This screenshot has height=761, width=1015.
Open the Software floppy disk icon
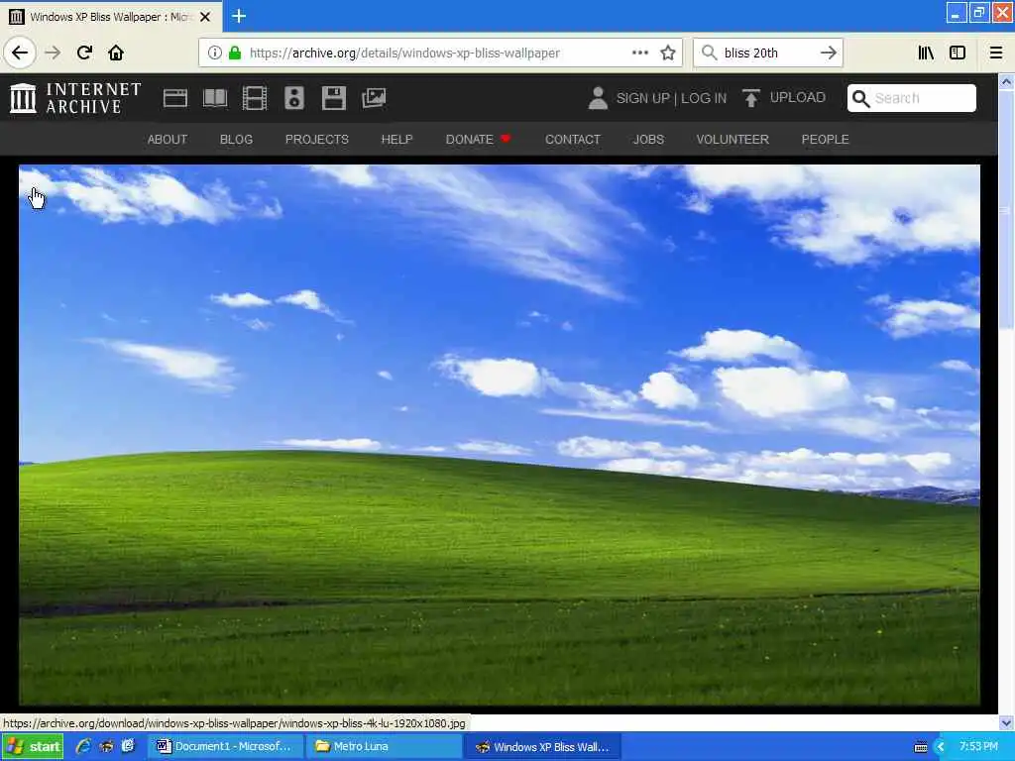(x=334, y=98)
